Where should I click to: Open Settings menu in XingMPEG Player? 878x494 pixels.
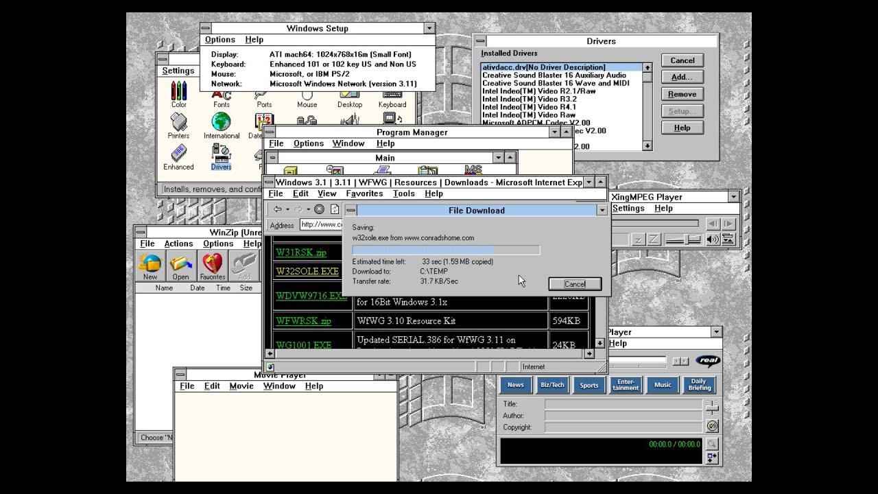coord(628,209)
